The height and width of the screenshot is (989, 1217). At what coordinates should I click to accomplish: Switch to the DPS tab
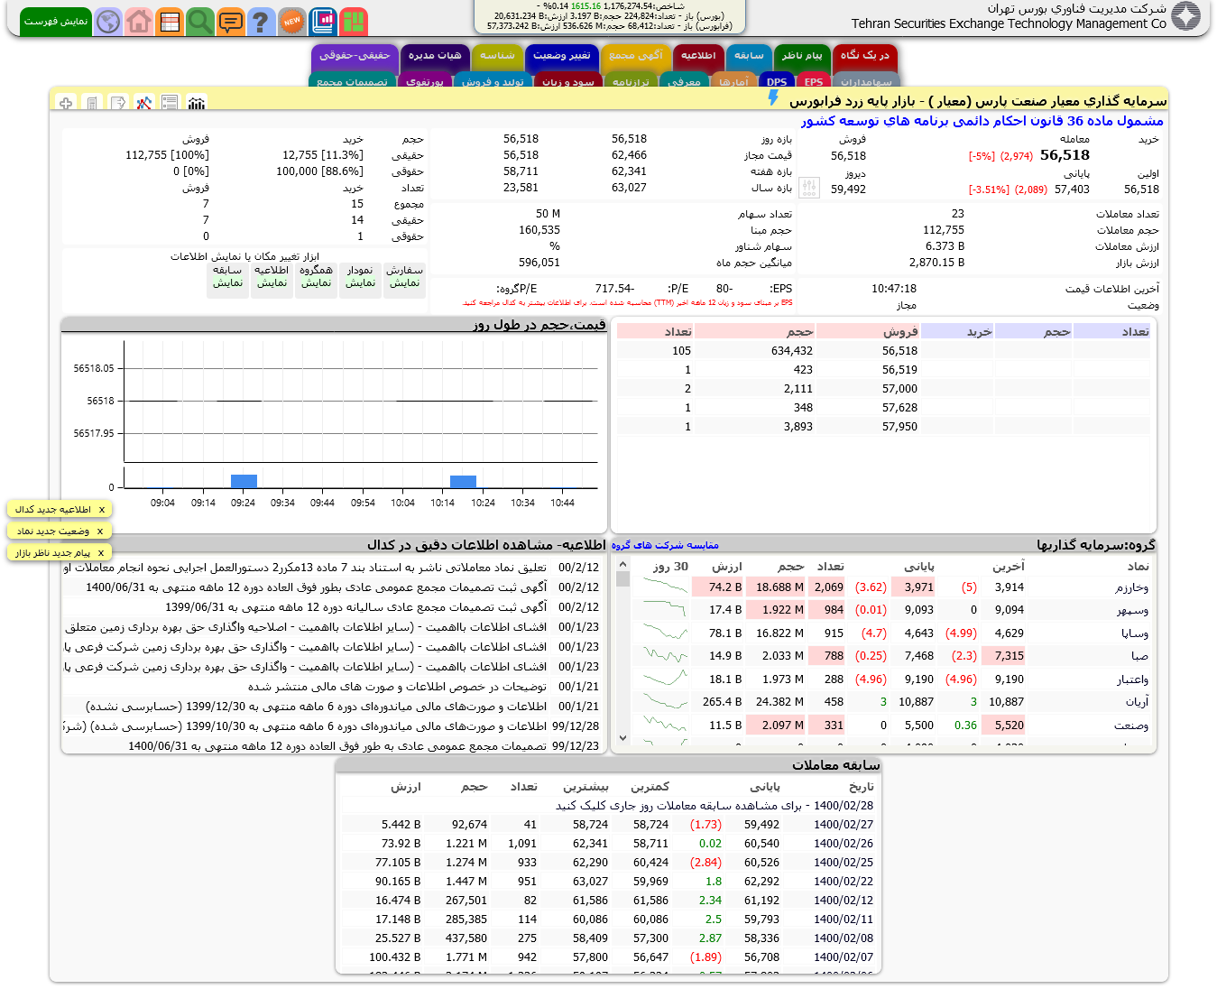pyautogui.click(x=777, y=81)
